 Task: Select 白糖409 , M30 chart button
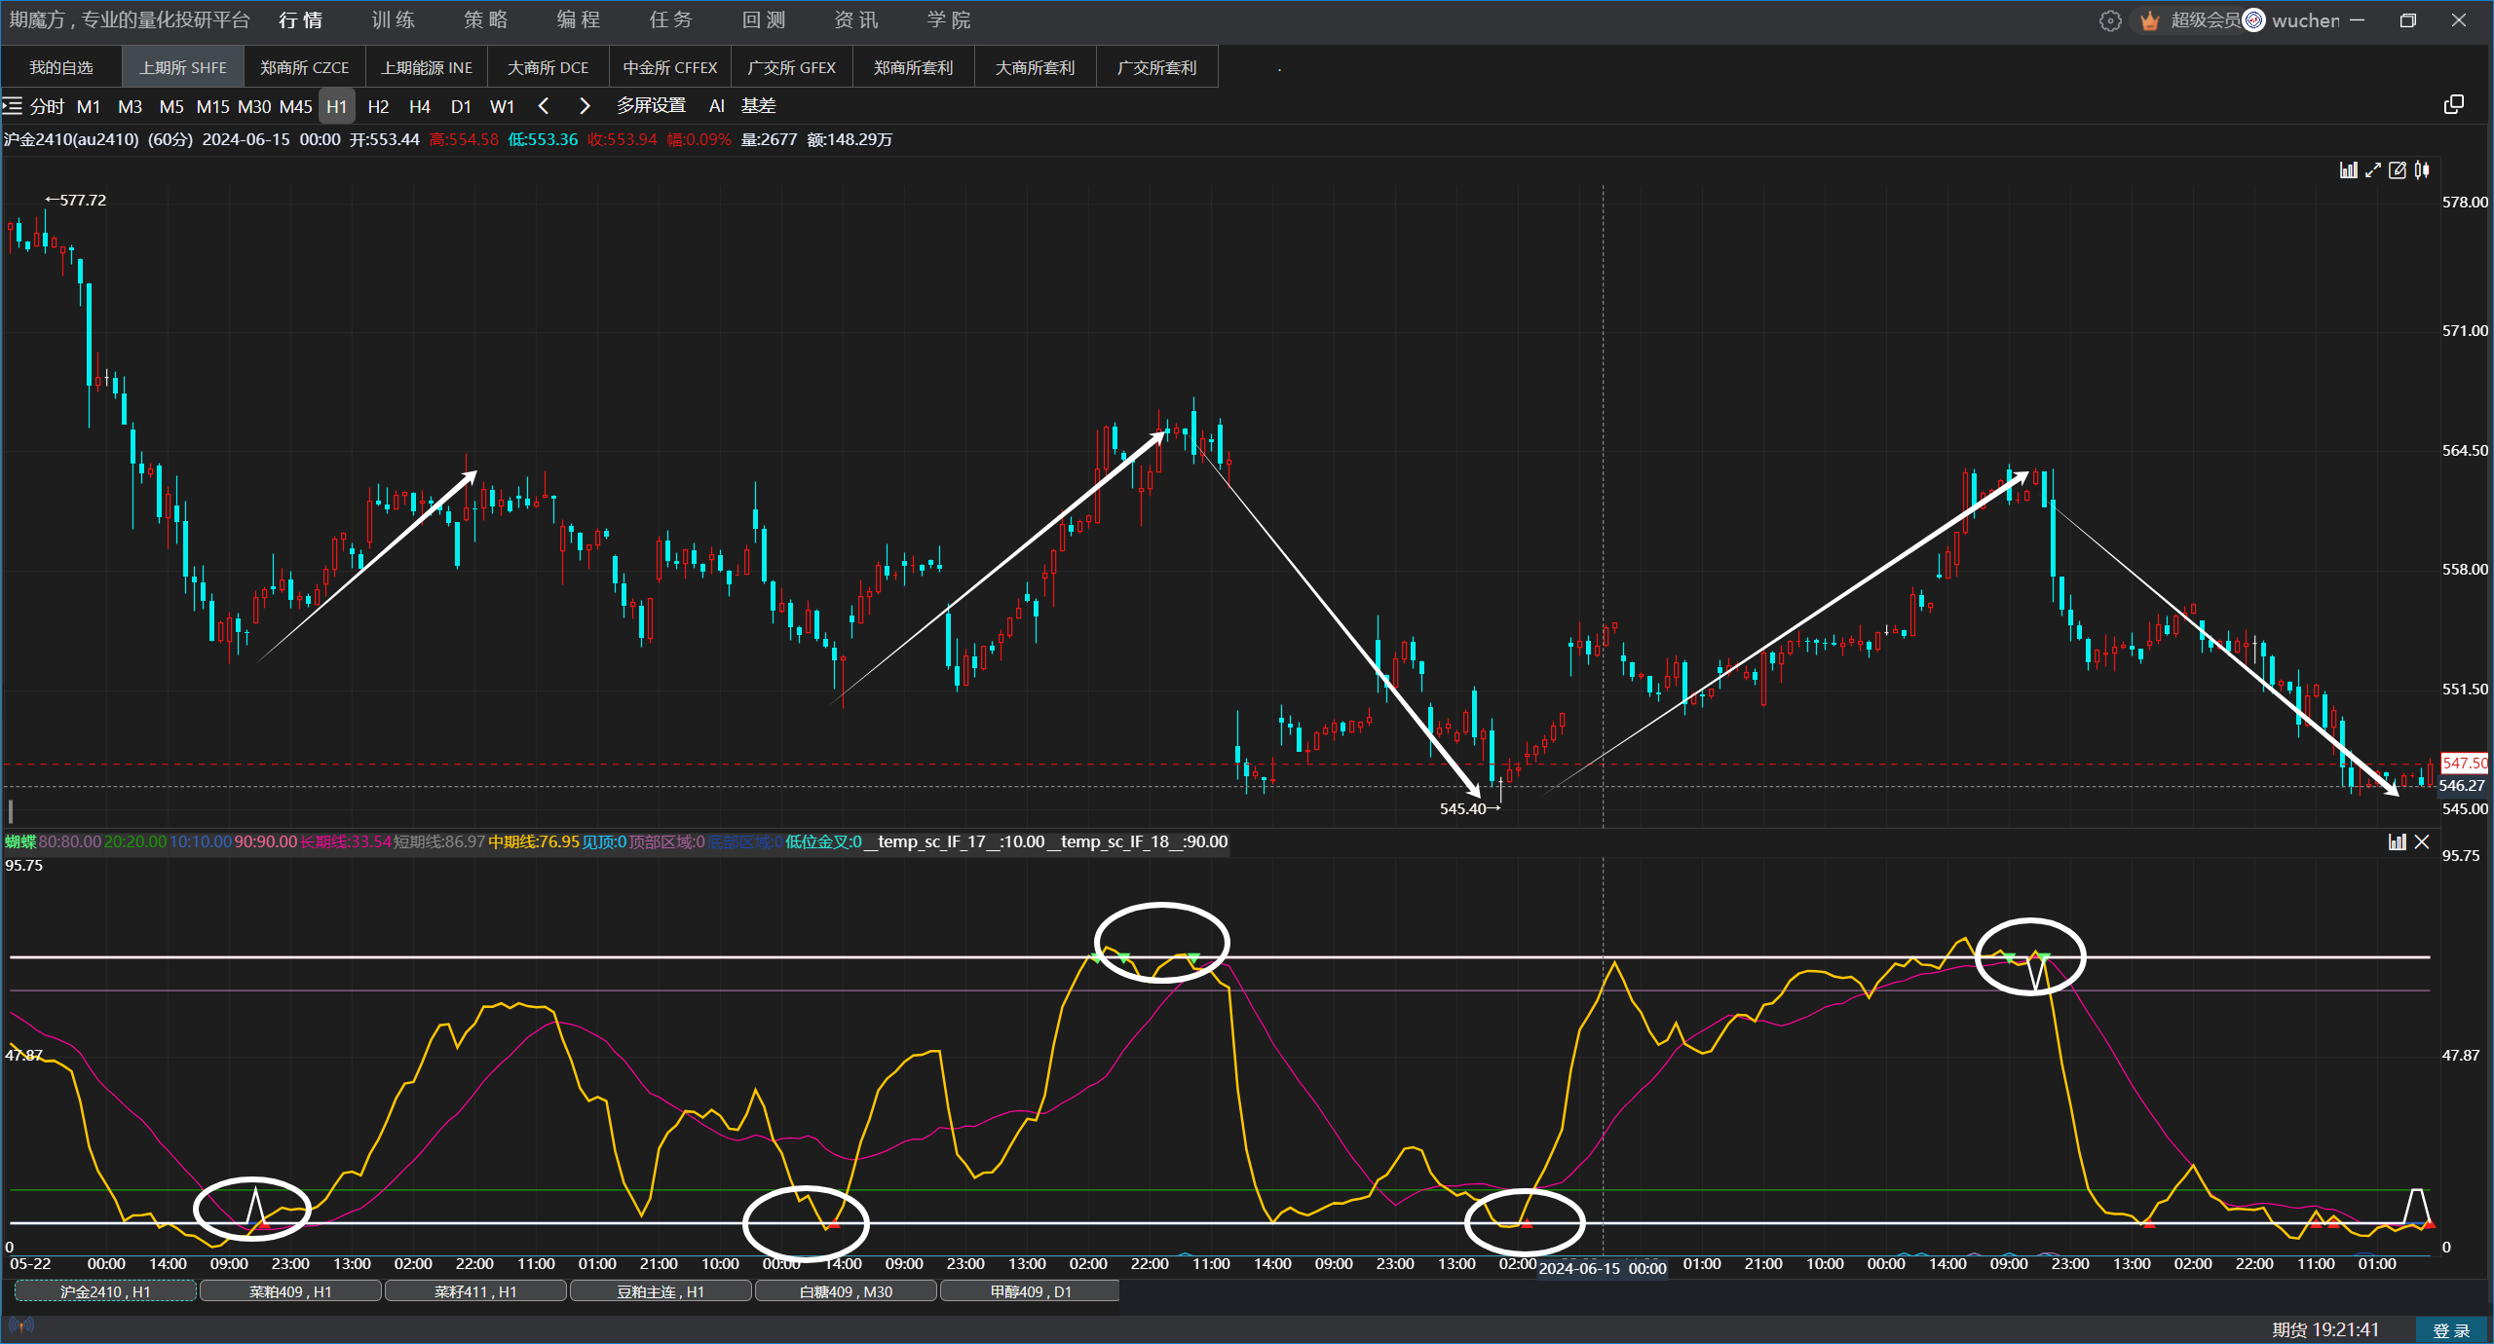click(x=846, y=1291)
